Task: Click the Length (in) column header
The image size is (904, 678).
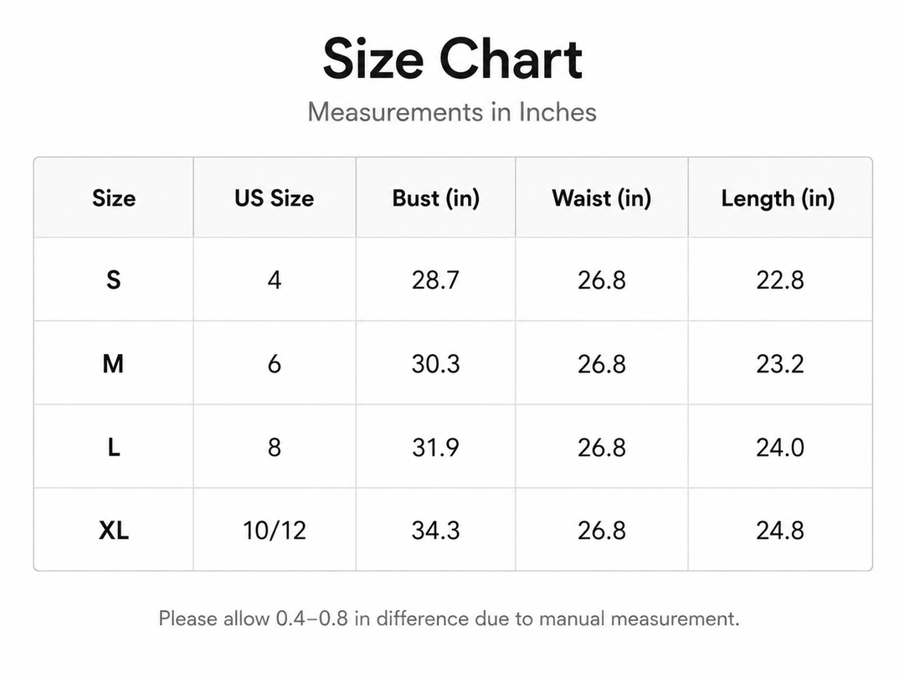Action: point(778,198)
